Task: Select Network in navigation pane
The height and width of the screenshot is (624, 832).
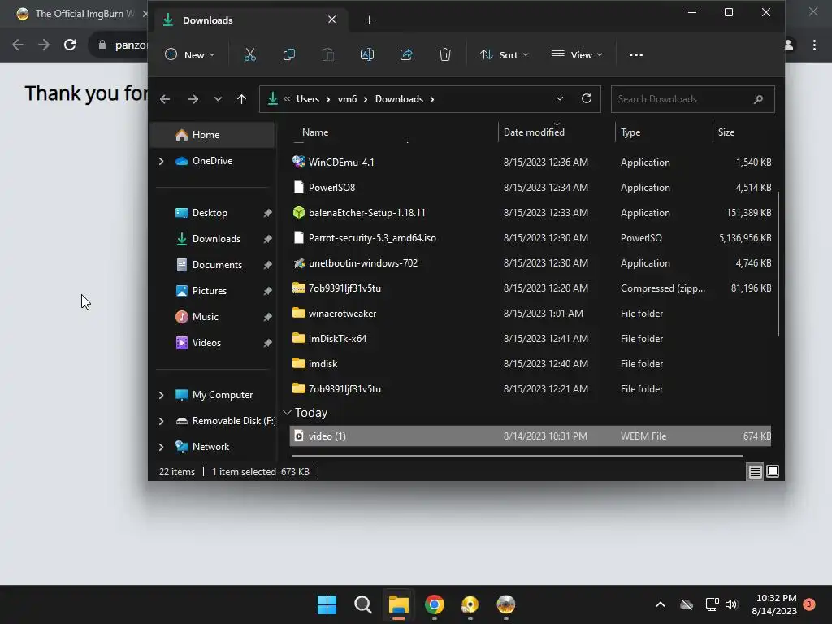Action: coord(210,447)
